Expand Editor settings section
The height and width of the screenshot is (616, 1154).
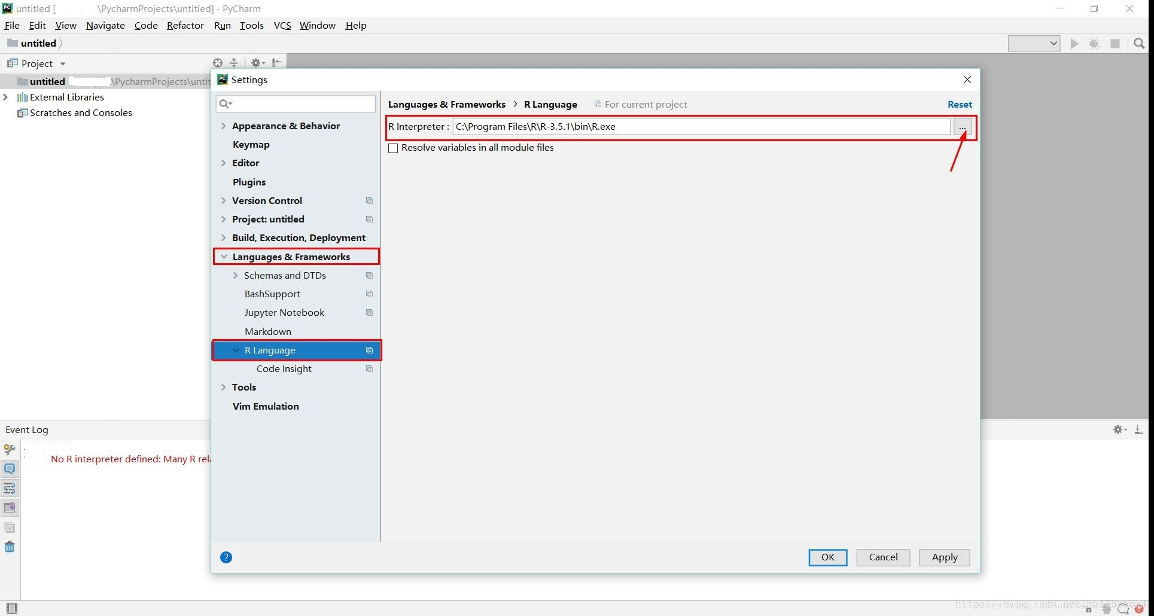click(x=224, y=163)
